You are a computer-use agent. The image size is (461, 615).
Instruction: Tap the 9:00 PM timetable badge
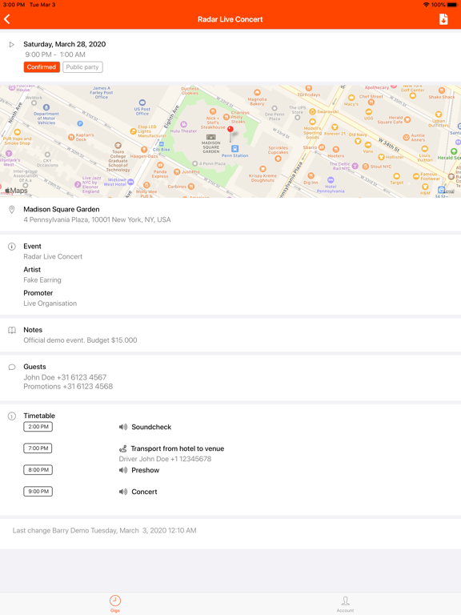point(38,492)
